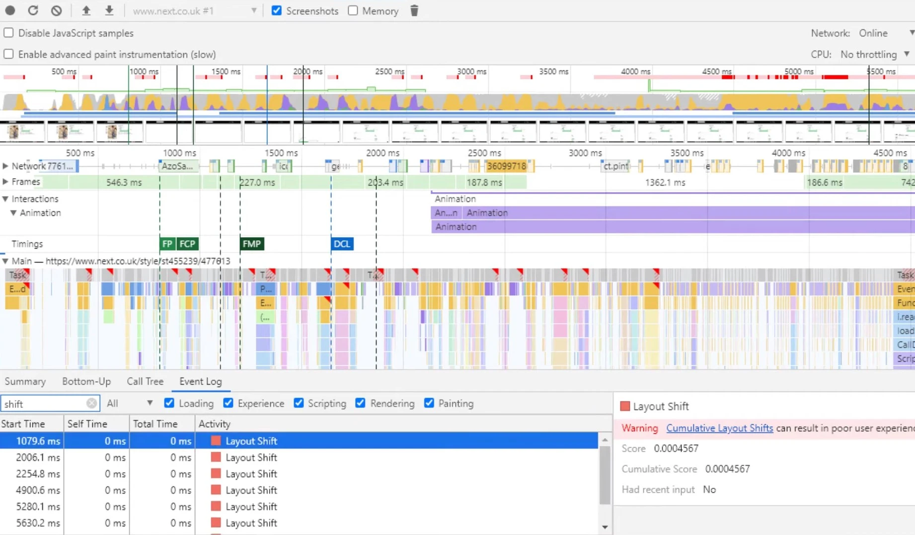The width and height of the screenshot is (915, 535).
Task: Collapse the Main thread track
Action: point(5,261)
